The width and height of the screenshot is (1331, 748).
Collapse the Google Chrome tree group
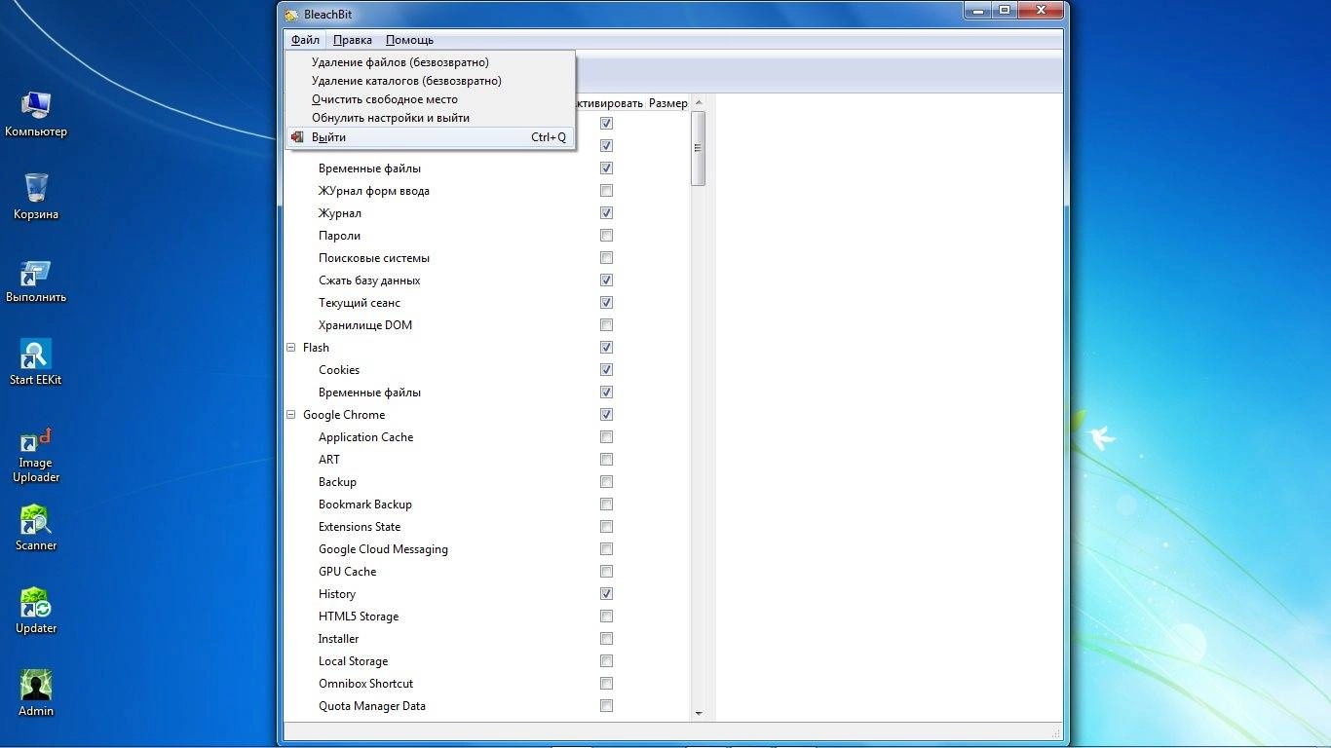coord(290,415)
